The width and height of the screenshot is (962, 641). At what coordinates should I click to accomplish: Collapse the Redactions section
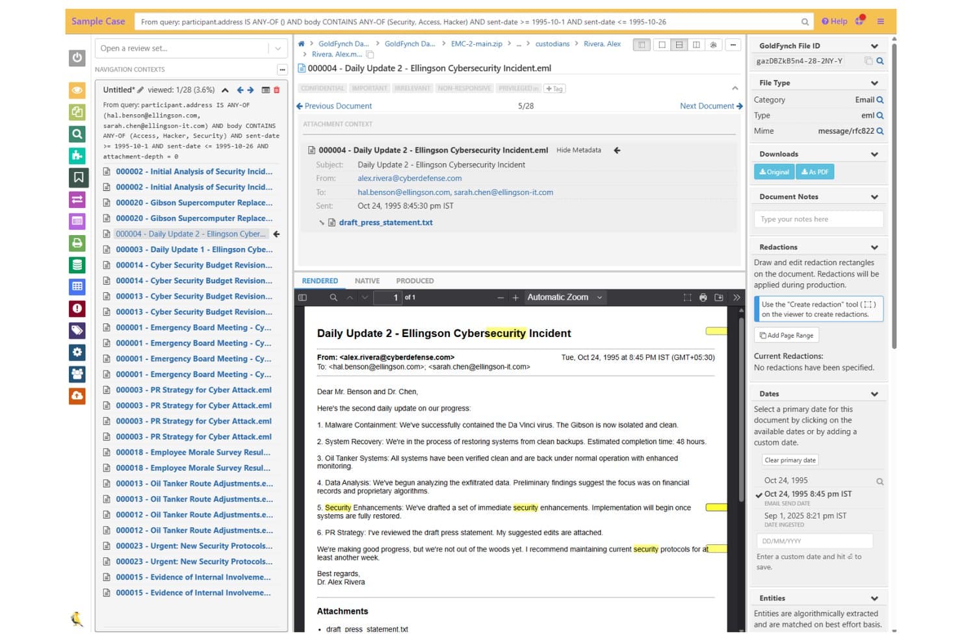point(874,247)
